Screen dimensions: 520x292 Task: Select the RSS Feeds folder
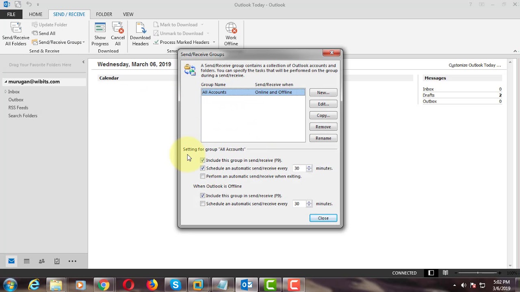(x=18, y=107)
